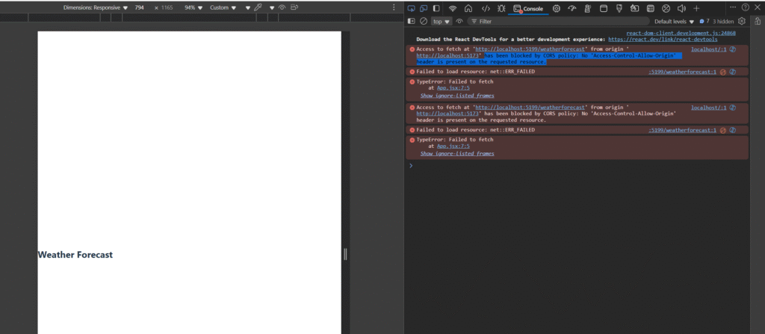Select the Console tab
Viewport: 765px width, 334px height.
528,8
